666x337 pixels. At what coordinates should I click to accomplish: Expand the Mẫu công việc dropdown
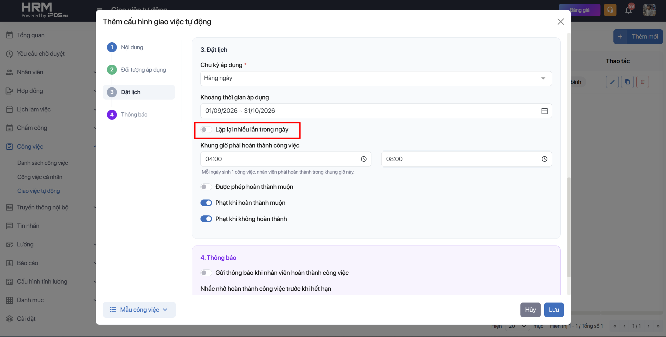pyautogui.click(x=139, y=310)
